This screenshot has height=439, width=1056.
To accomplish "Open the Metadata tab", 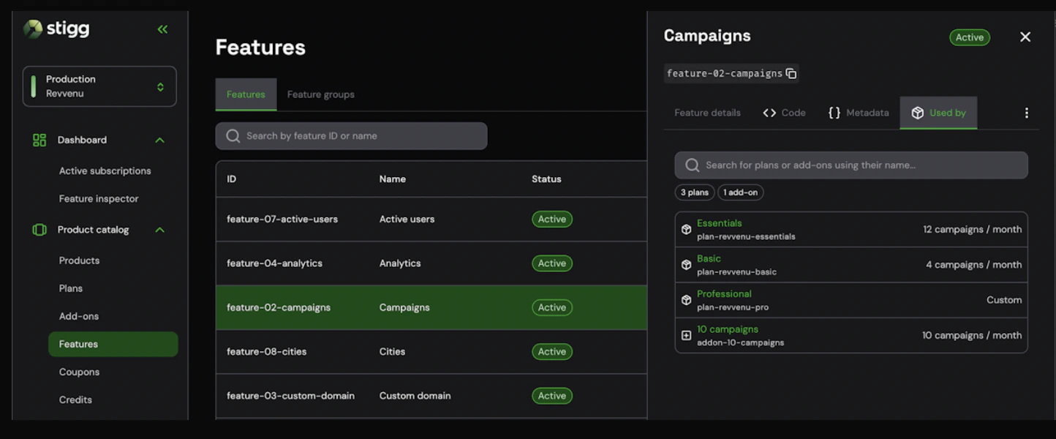I will coord(858,113).
